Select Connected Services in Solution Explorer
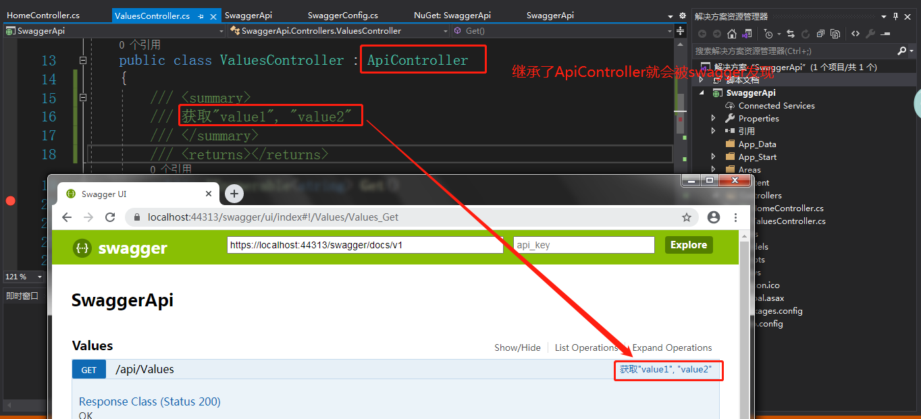921x419 pixels. [x=777, y=105]
